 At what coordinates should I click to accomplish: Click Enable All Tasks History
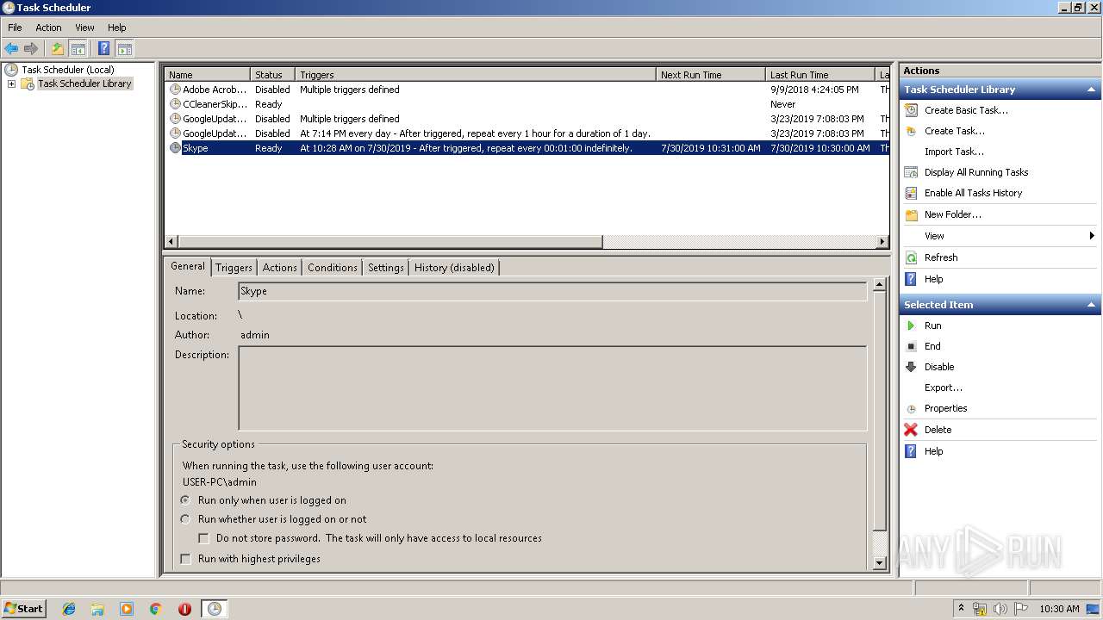coord(973,193)
